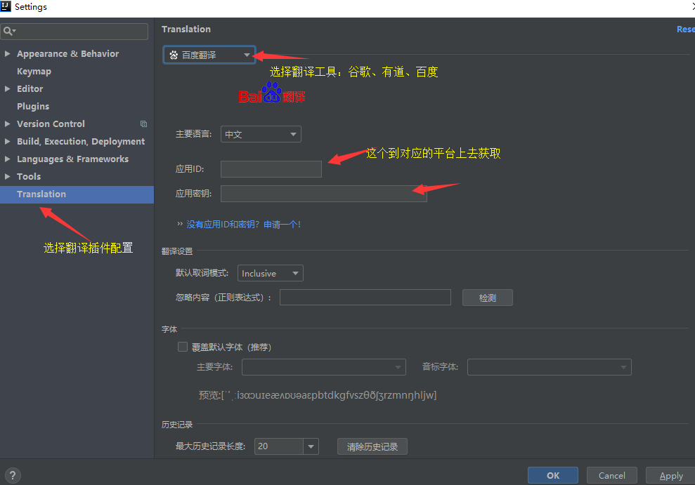695x485 pixels.
Task: Focus the settings search field
Action: [74, 32]
